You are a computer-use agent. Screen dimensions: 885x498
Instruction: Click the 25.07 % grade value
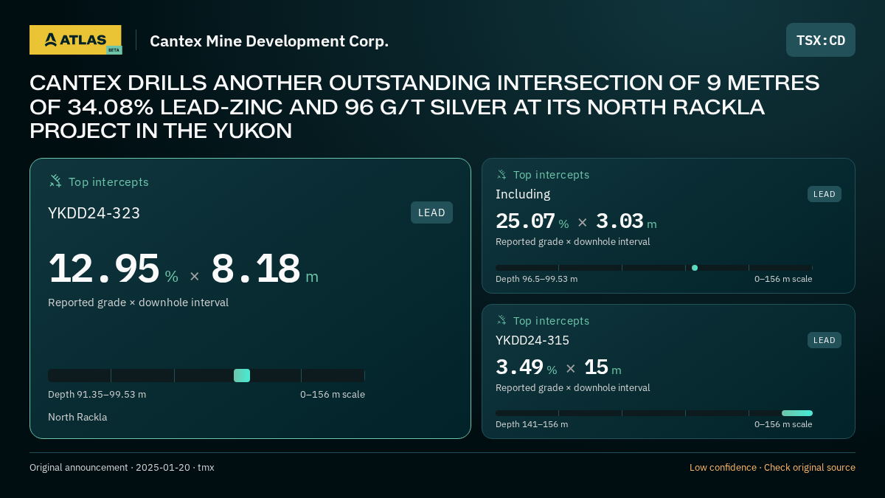pyautogui.click(x=532, y=221)
